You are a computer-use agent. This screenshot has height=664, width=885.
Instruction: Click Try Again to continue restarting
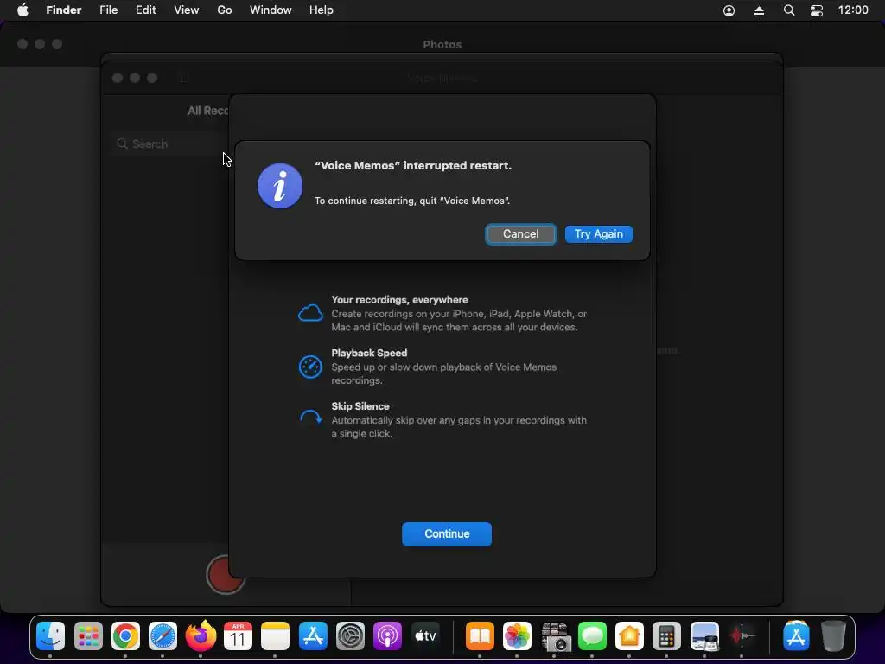[599, 234]
